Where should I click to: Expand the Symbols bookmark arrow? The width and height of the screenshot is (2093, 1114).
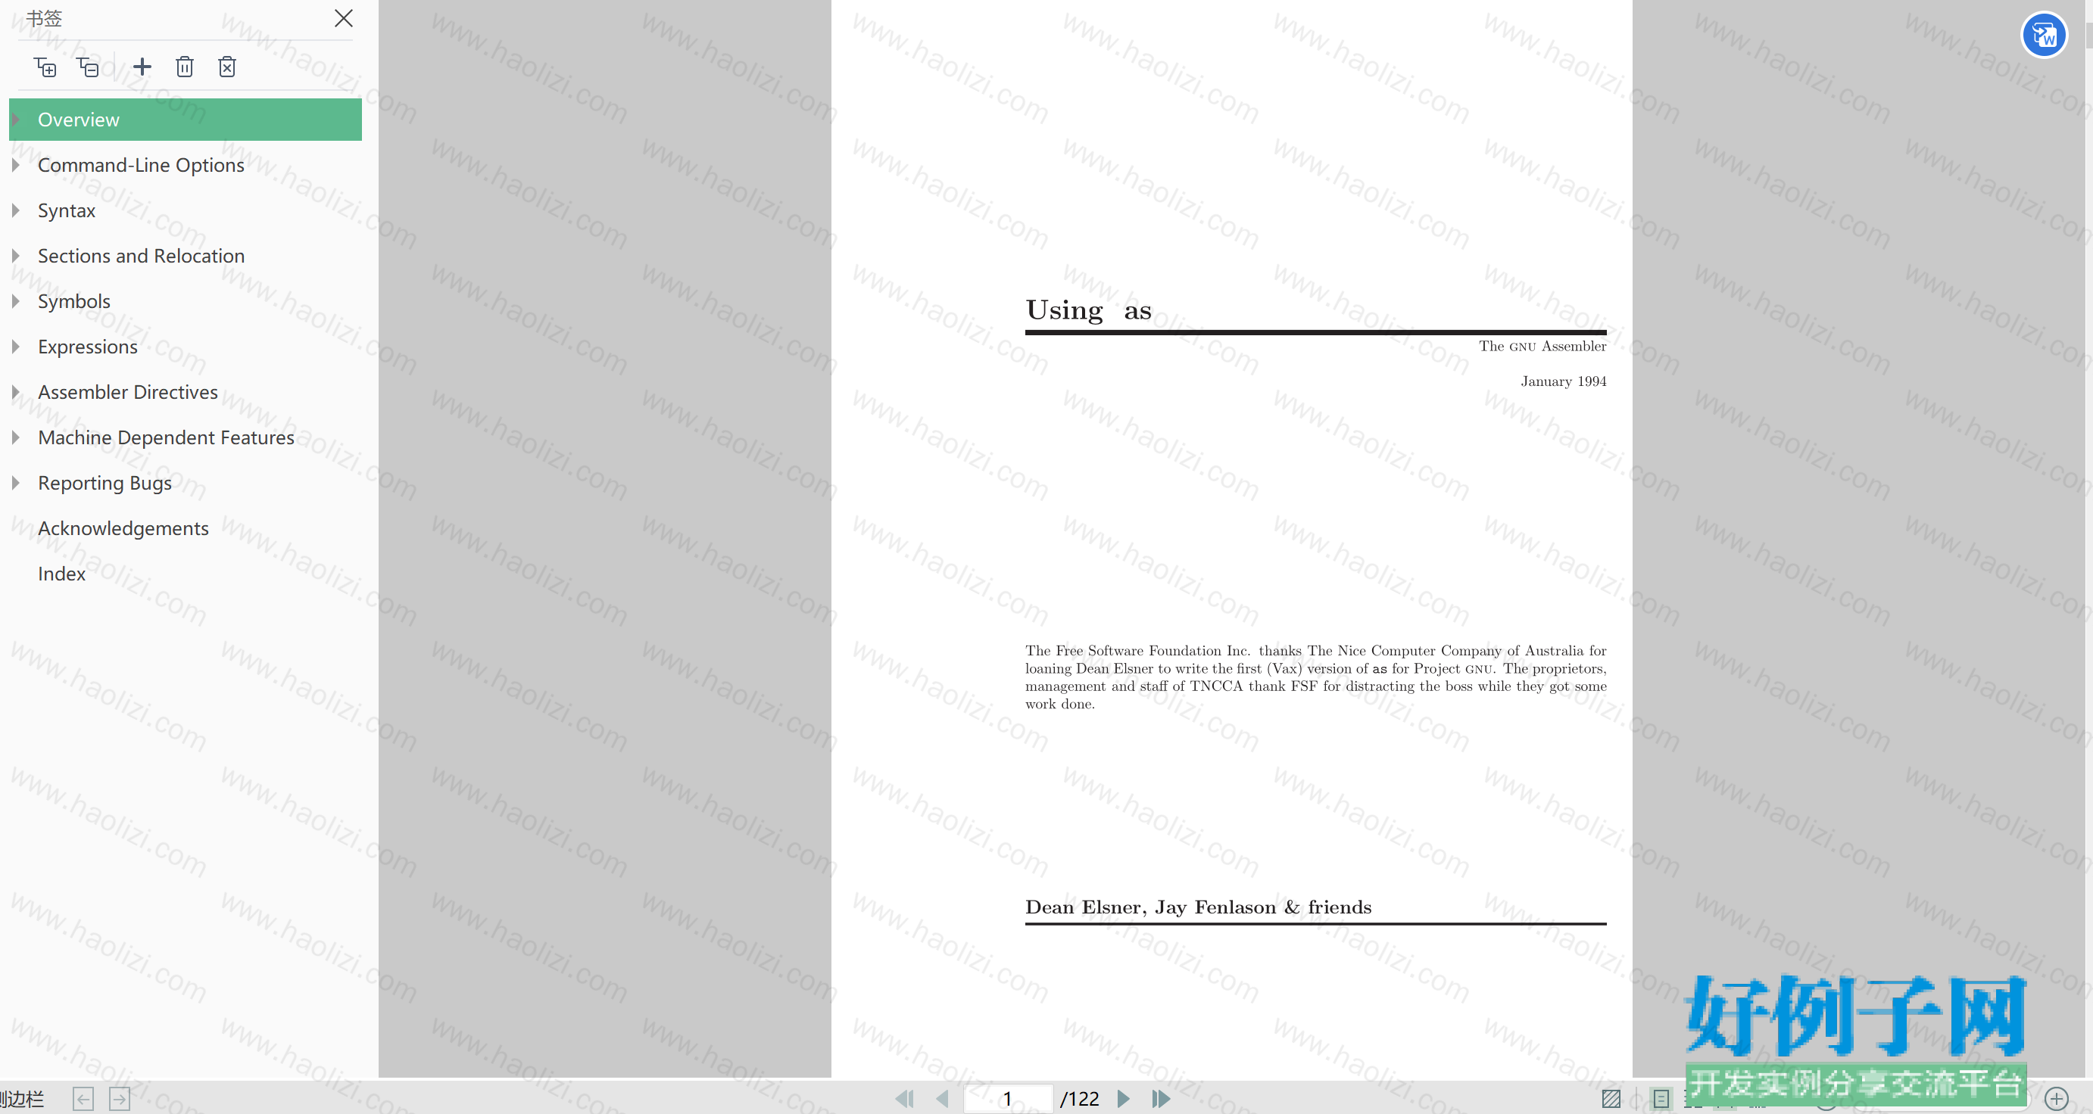click(x=15, y=301)
